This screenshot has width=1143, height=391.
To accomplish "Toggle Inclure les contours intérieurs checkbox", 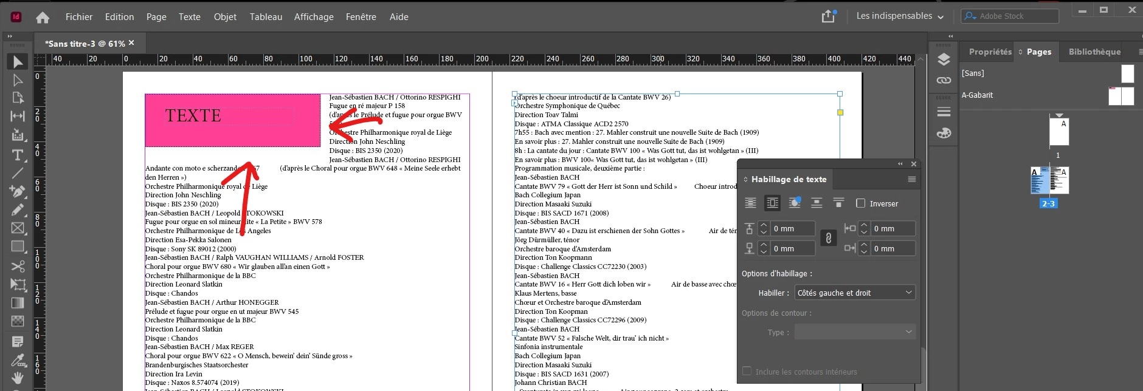I will tap(747, 371).
